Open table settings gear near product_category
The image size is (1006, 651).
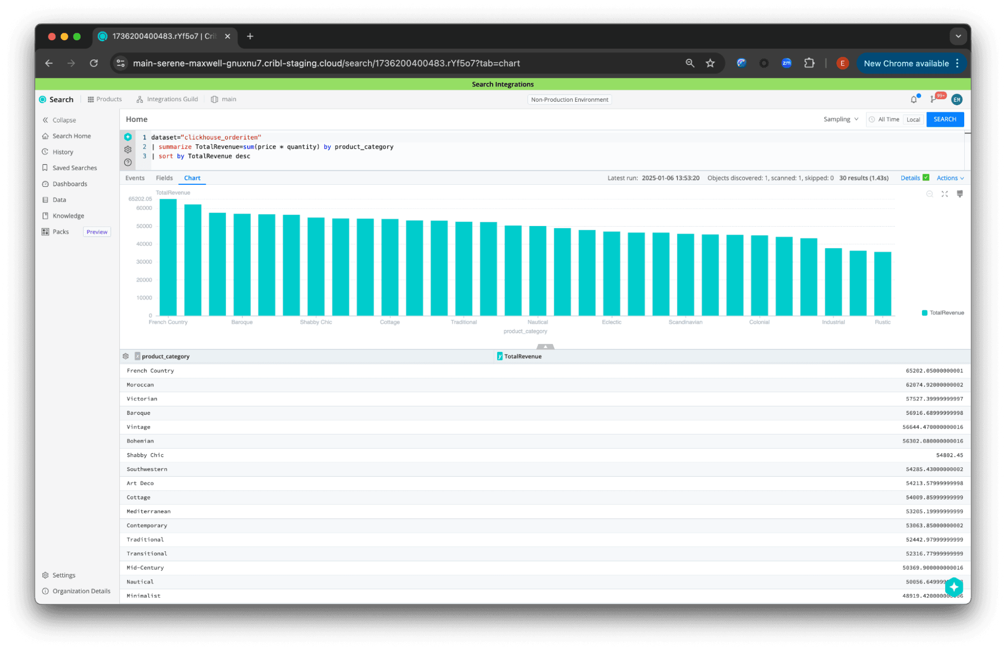(126, 356)
